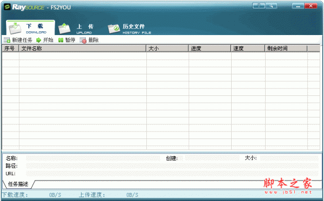Sort by the 文件名称 column header
324x201 pixels.
[83, 48]
